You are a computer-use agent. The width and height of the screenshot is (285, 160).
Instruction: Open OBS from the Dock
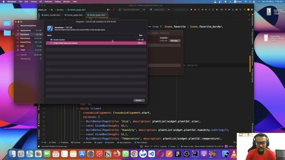(x=186, y=154)
